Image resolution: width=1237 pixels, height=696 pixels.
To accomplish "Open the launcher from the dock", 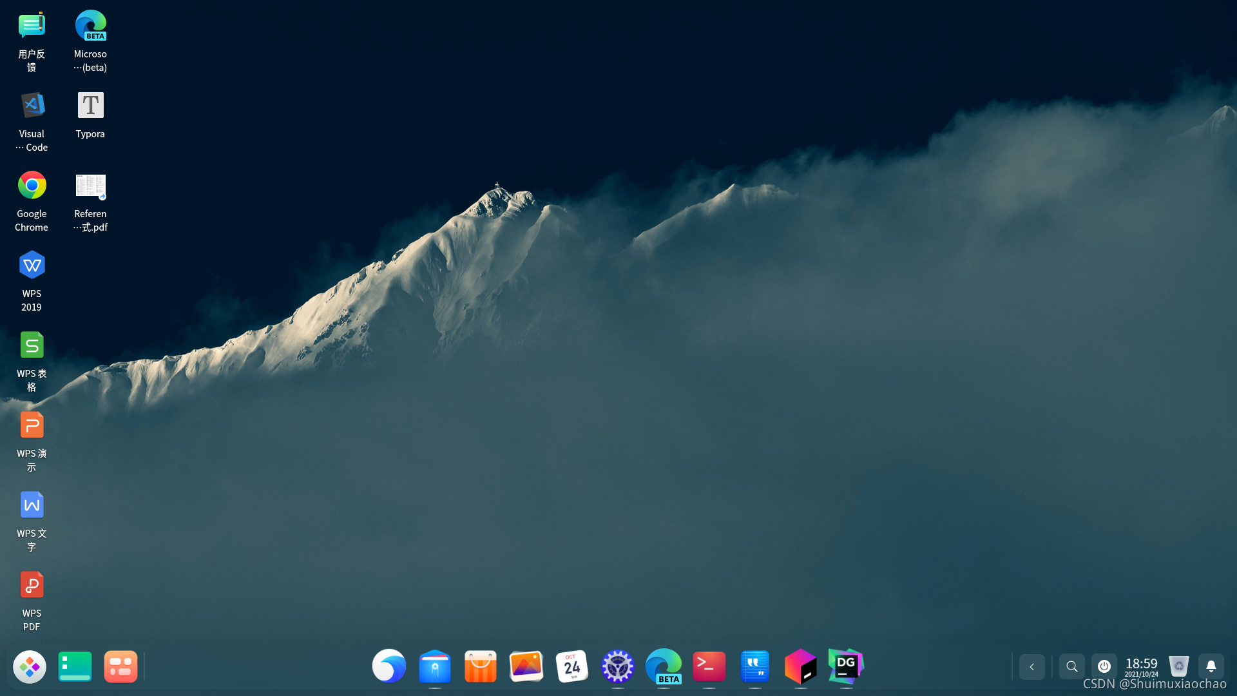I will tap(30, 666).
